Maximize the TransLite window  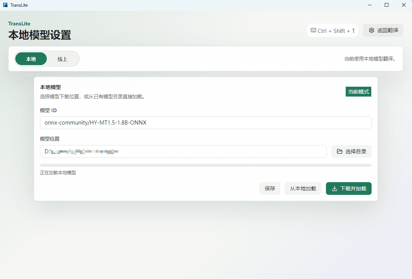click(387, 5)
